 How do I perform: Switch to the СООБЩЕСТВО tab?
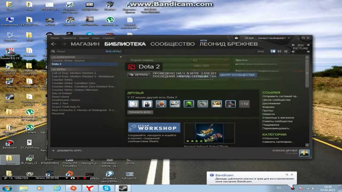[172, 44]
